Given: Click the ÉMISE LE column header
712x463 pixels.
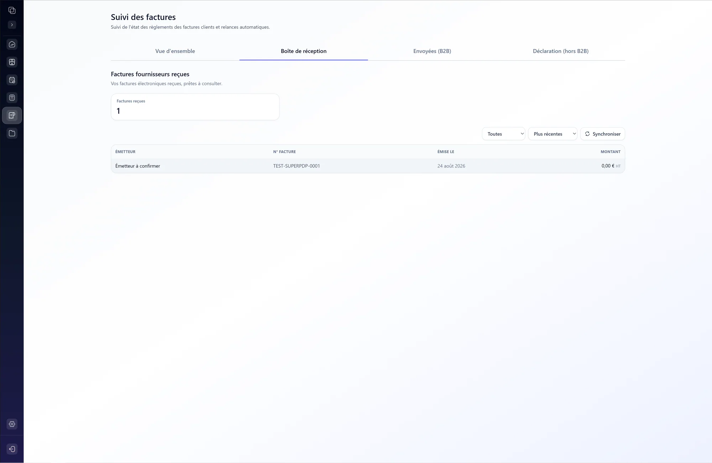Looking at the screenshot, I should [x=446, y=152].
